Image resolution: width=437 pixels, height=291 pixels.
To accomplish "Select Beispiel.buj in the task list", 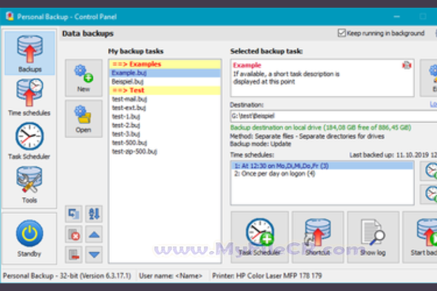I will (x=165, y=82).
